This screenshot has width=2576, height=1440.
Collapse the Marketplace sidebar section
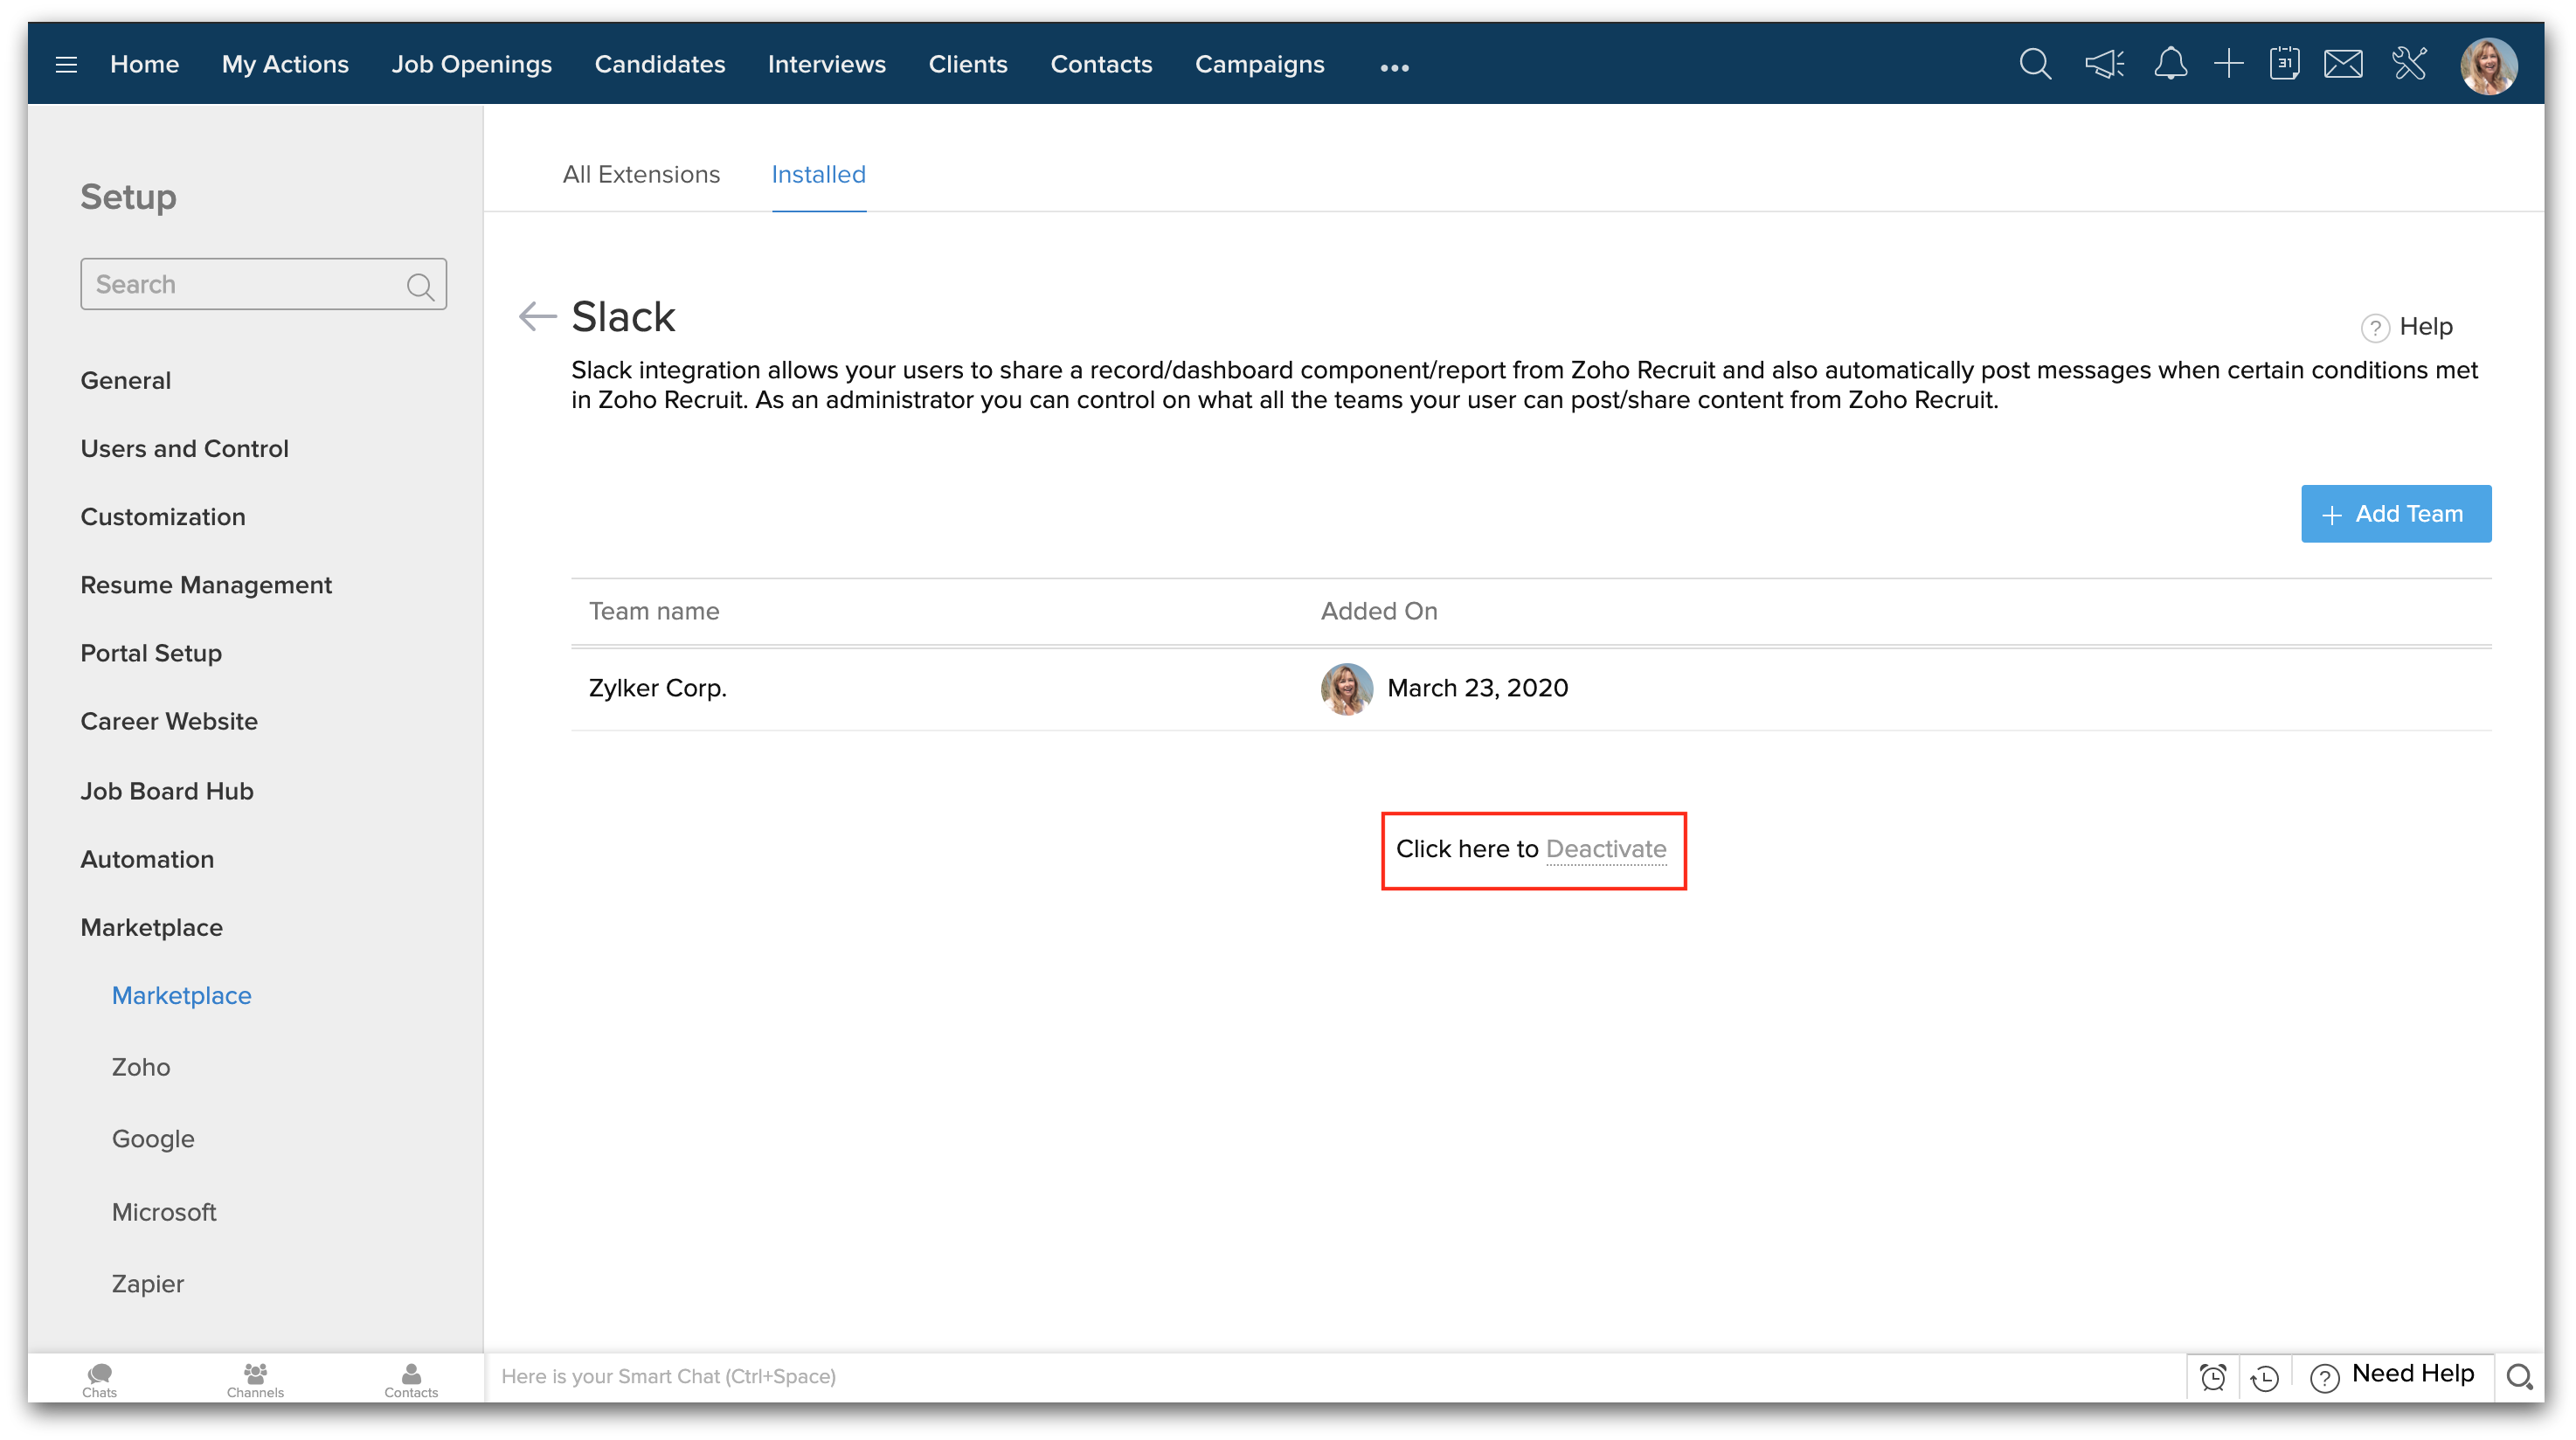(151, 927)
